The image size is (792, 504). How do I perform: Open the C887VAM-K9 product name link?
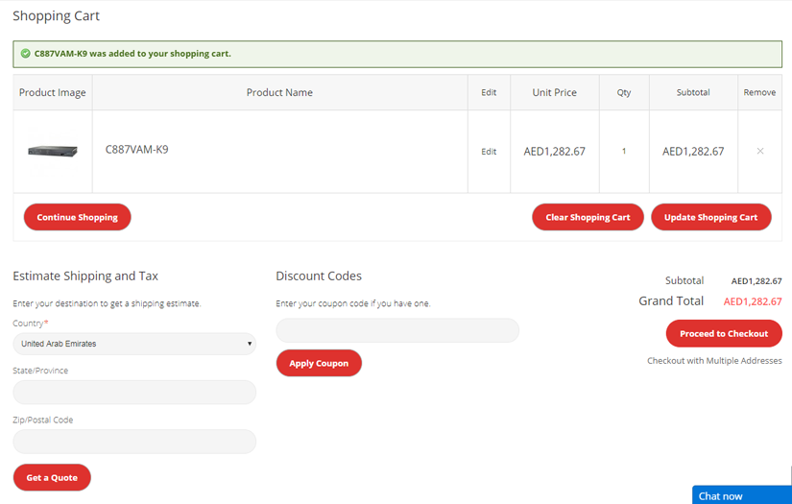coord(136,150)
